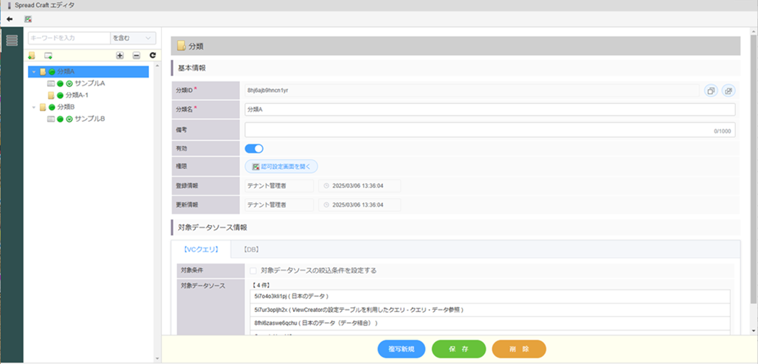The width and height of the screenshot is (758, 364).
Task: Collapse the 分類A tree node
Action: [34, 72]
